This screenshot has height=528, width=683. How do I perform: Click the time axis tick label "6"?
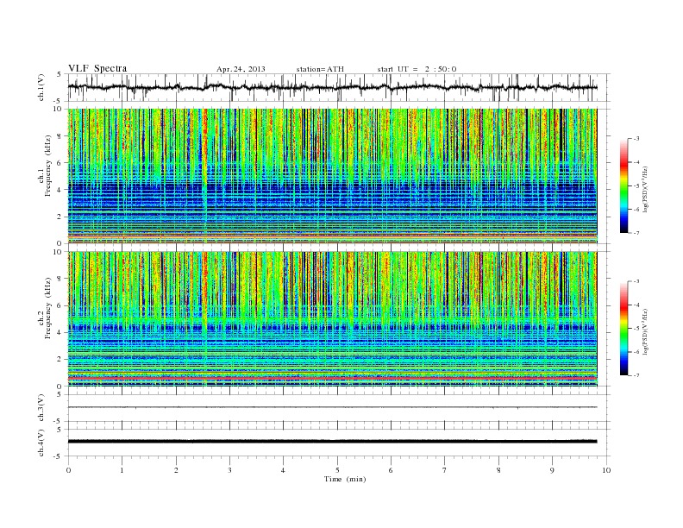point(391,470)
